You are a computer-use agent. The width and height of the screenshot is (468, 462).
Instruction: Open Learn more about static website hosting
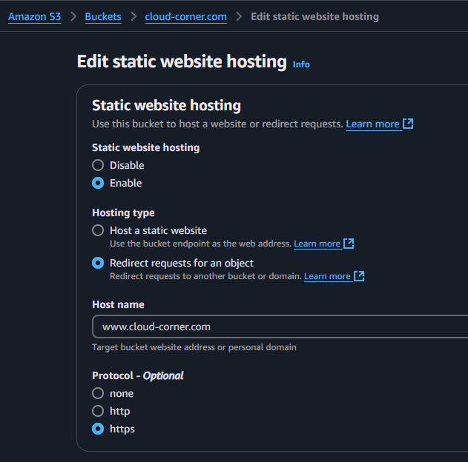tap(372, 124)
